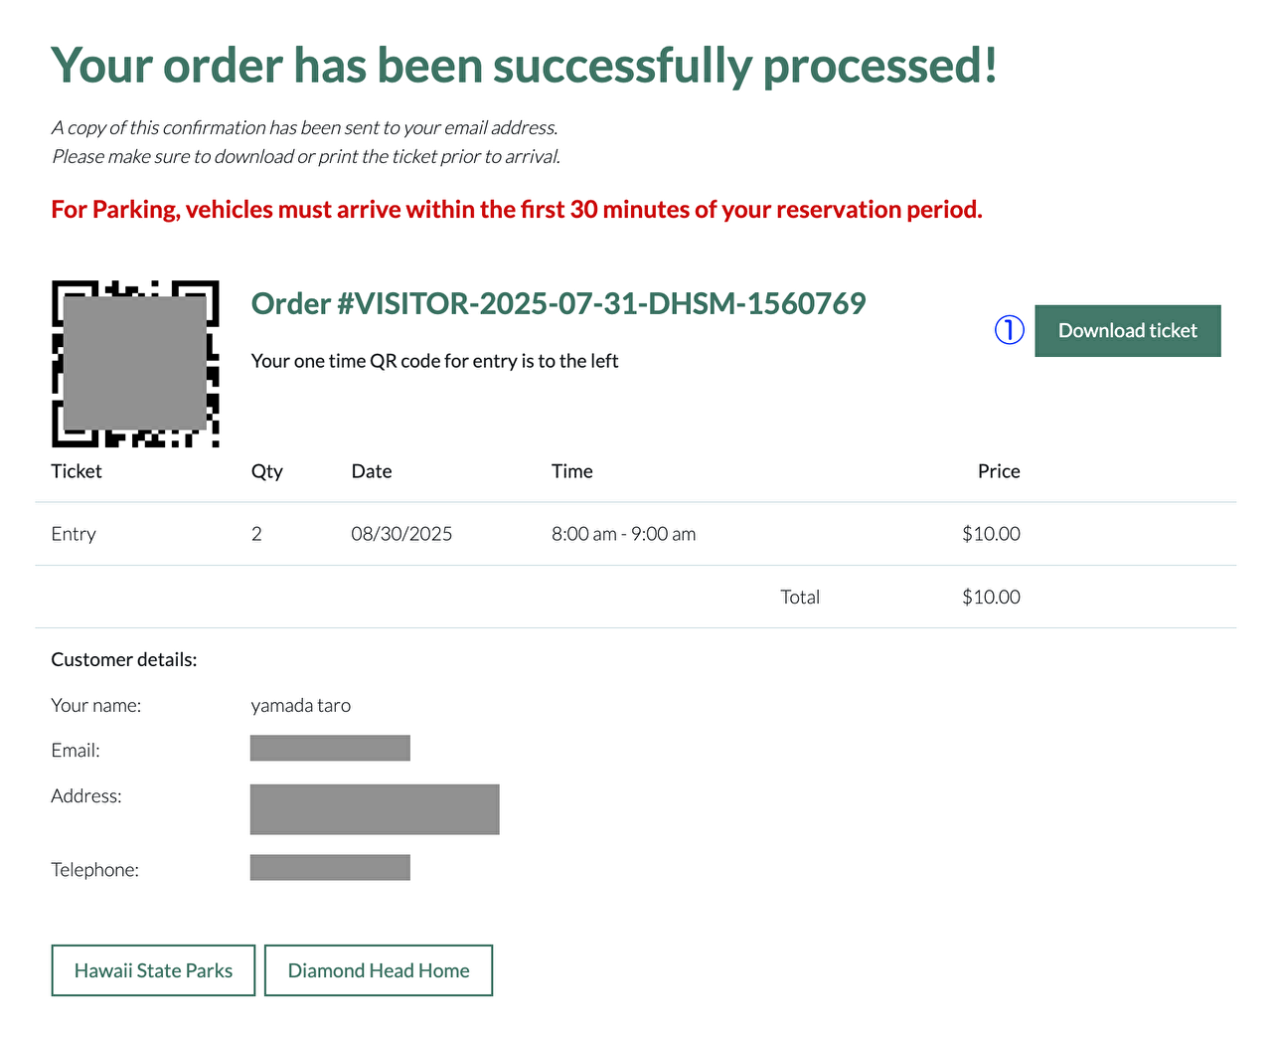
Task: Select the order number heading text
Action: coord(558,303)
